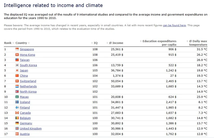Open the 'can be found here' link
214x138 pixels.
[x=174, y=25]
